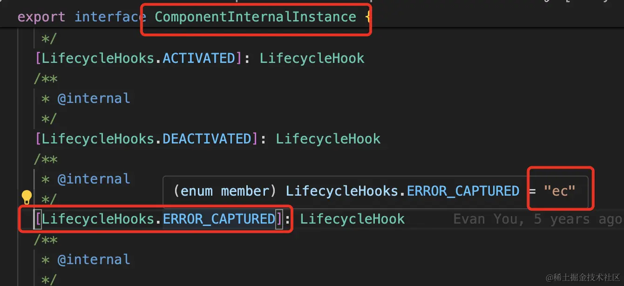Click LifecycleHooks before DEACTIVATED

click(98, 139)
